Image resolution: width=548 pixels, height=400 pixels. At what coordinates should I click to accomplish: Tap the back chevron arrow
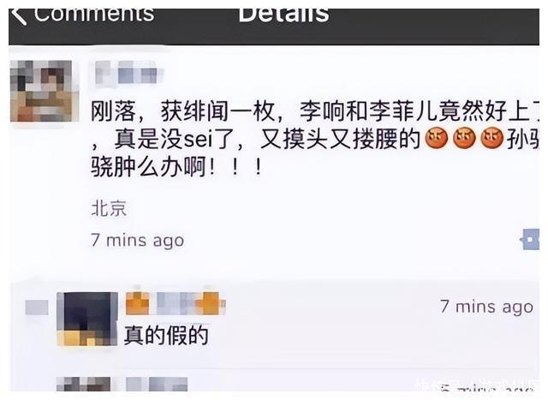(18, 15)
